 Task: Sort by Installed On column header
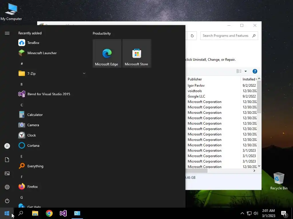tap(249, 79)
